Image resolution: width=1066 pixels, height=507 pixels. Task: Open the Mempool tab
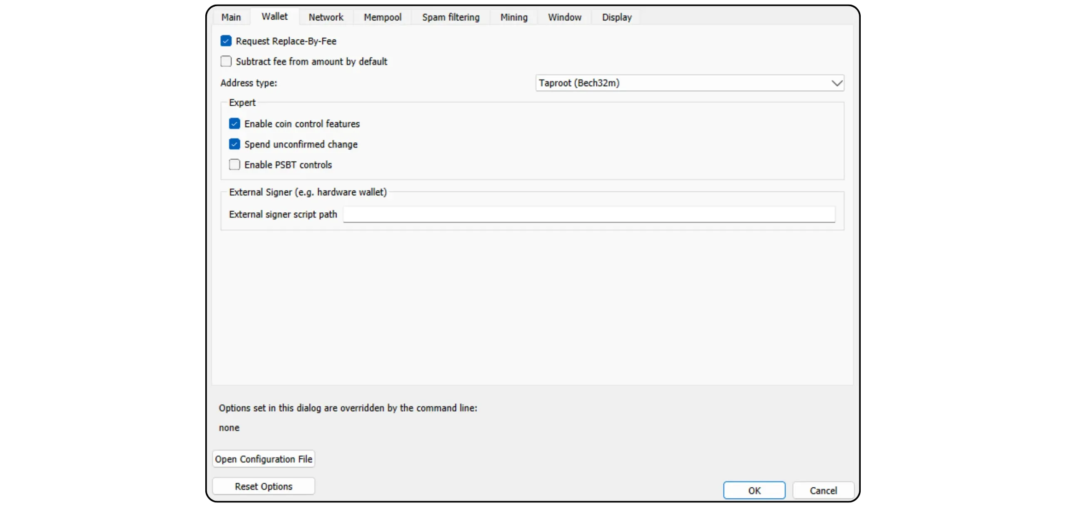pyautogui.click(x=382, y=17)
